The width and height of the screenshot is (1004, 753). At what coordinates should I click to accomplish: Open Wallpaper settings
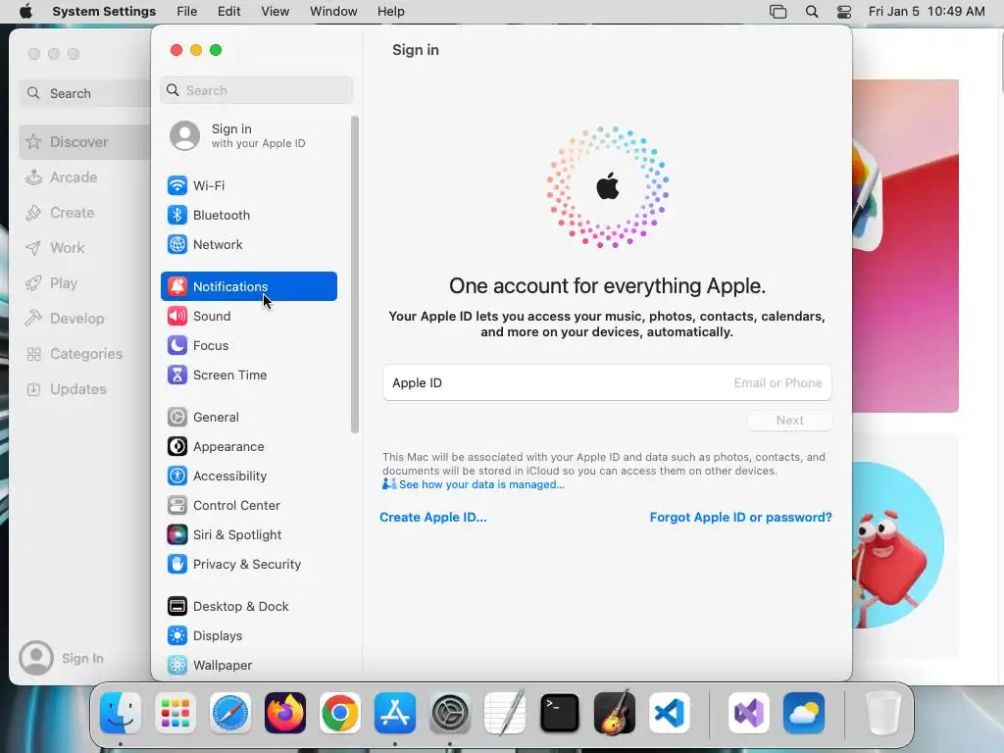(x=248, y=666)
